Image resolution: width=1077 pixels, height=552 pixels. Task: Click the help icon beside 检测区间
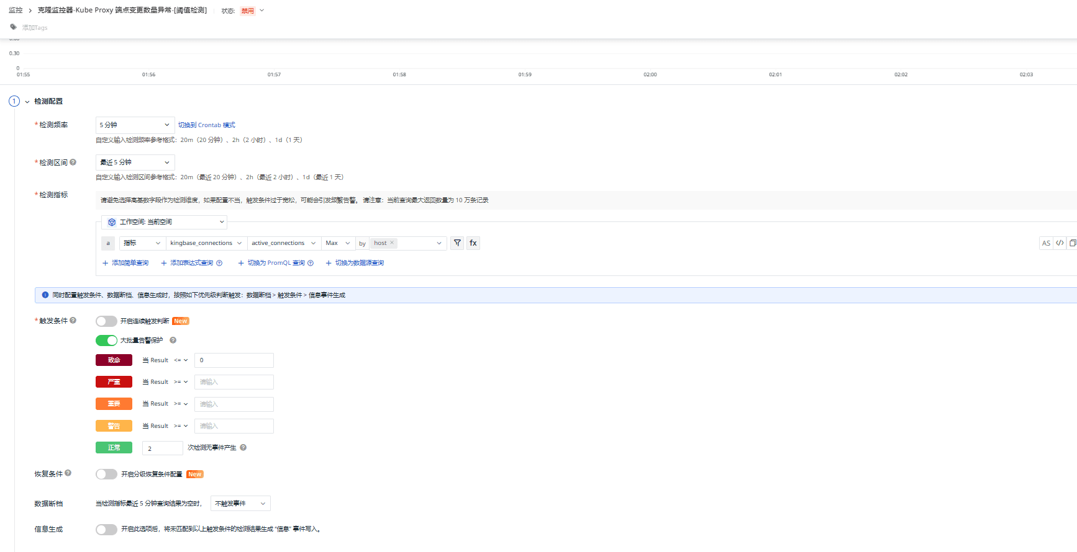(x=73, y=162)
